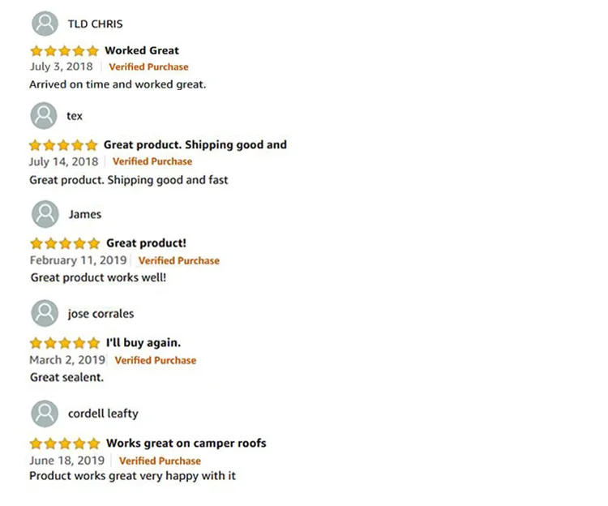Click Verified Purchase on February 11, 2019 review

(x=178, y=260)
